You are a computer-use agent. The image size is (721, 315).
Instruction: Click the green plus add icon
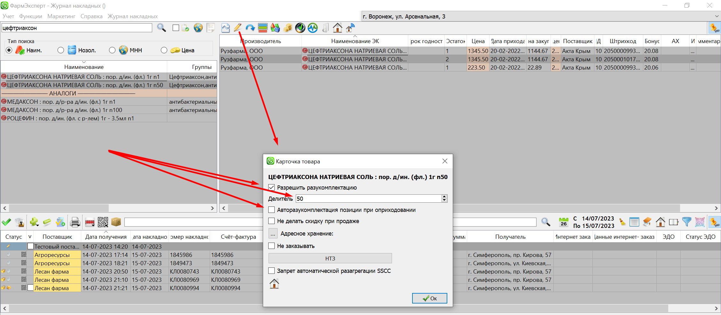[x=34, y=222]
